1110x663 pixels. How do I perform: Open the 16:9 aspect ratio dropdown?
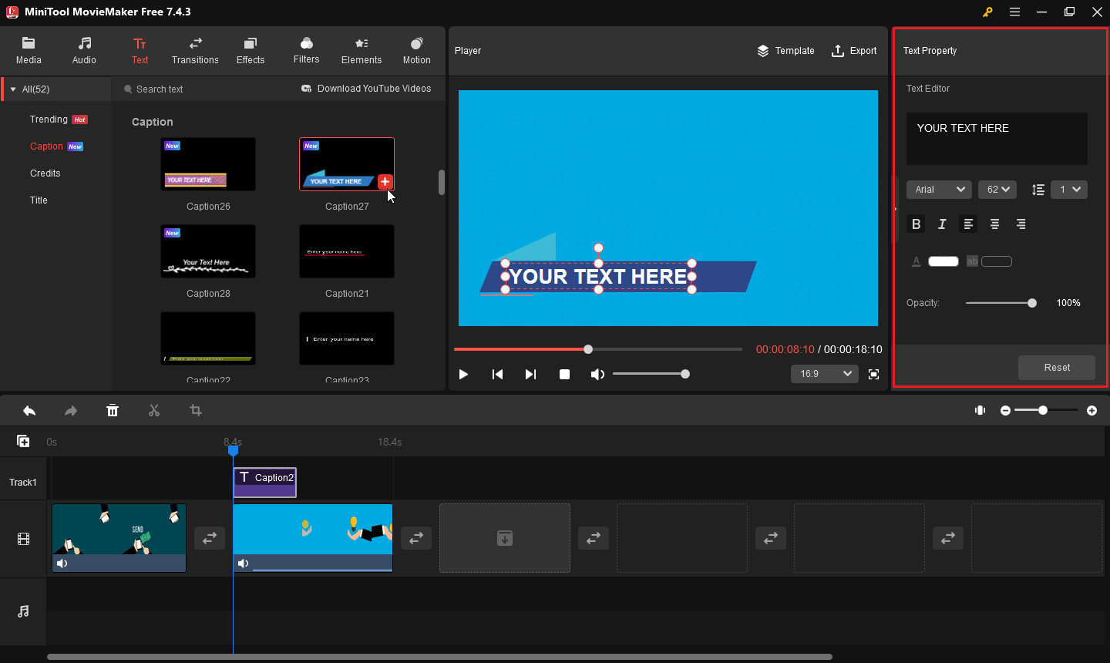pos(825,374)
